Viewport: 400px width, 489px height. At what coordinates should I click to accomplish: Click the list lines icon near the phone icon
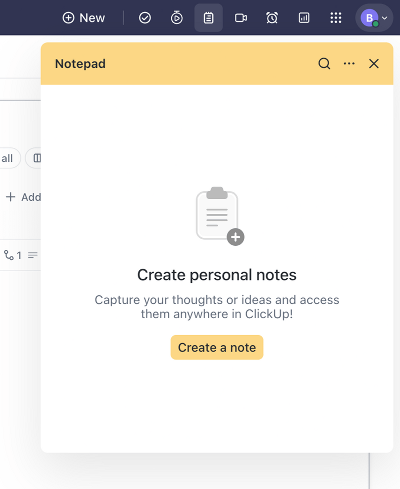[x=32, y=255]
